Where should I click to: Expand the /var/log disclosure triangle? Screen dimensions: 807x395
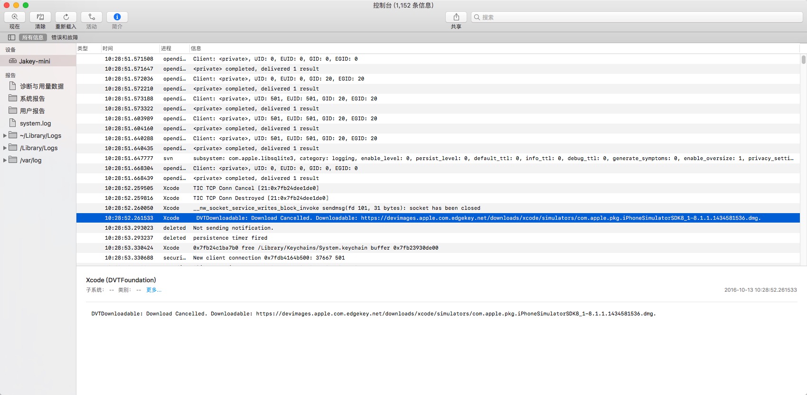tap(5, 160)
